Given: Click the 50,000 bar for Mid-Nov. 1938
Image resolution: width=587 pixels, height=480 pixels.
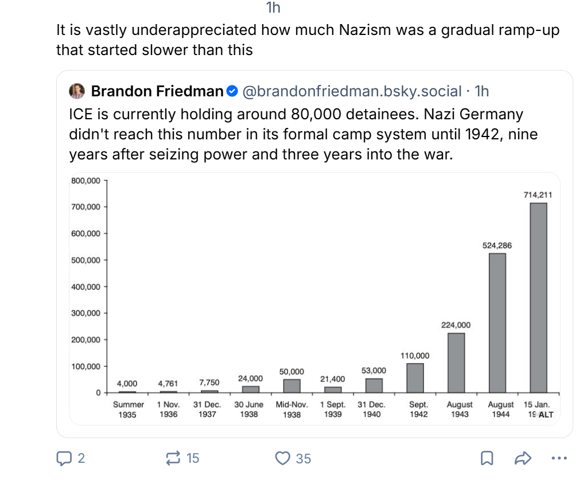Looking at the screenshot, I should 291,386.
